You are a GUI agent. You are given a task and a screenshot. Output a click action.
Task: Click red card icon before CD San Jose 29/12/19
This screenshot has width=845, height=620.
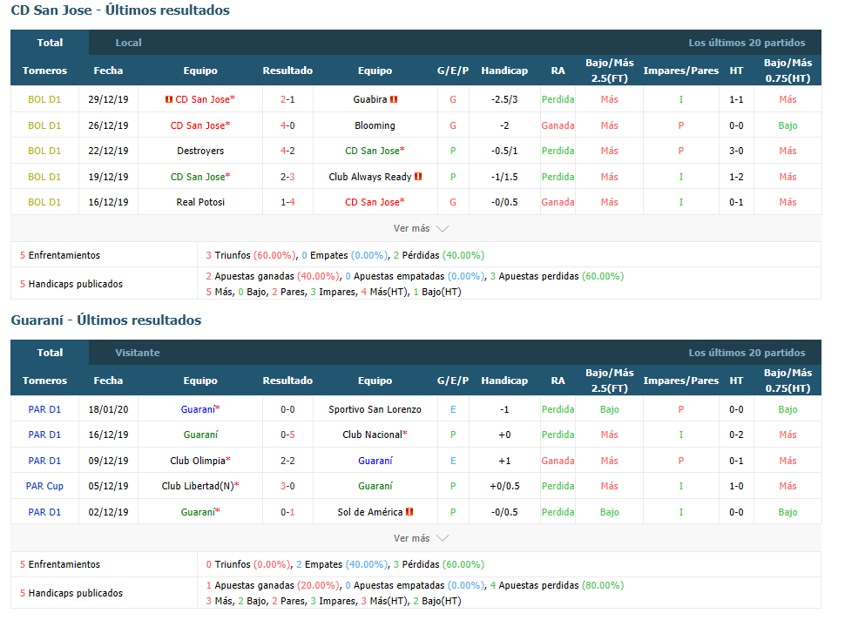(169, 99)
